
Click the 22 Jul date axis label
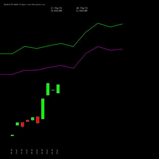click(x=42, y=151)
